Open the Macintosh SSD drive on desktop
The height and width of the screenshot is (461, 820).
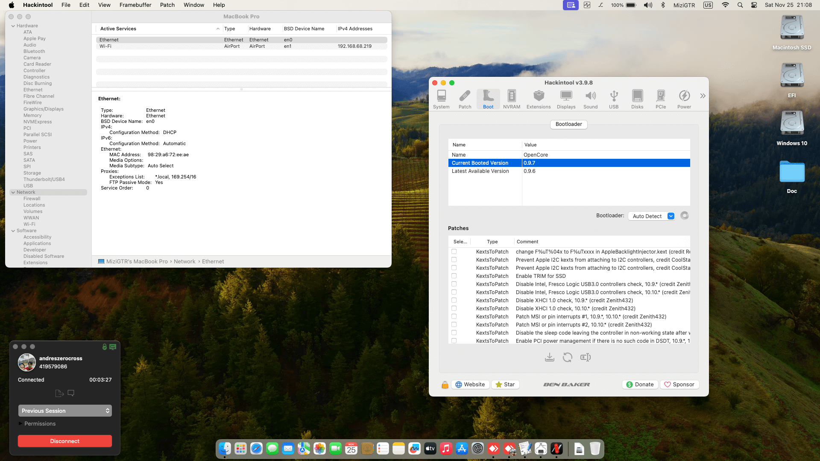[x=792, y=33]
